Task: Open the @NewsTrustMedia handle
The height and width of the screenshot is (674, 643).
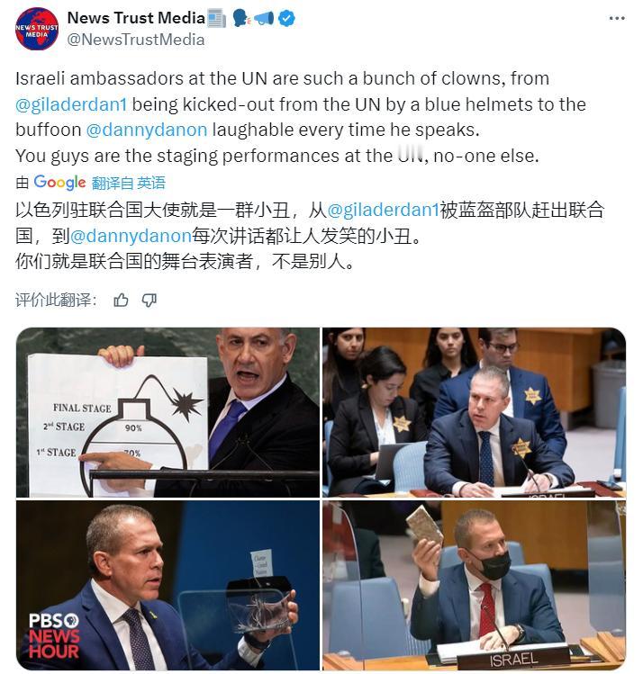Action: [x=136, y=40]
